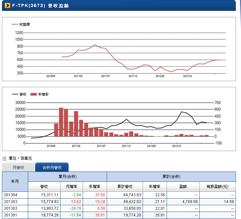Image resolution: width=241 pixels, height=219 pixels.
Task: Click the 年月 column header
Action: point(15,181)
